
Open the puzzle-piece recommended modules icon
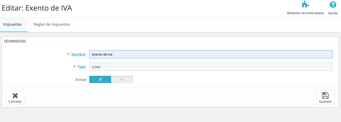(306, 5)
